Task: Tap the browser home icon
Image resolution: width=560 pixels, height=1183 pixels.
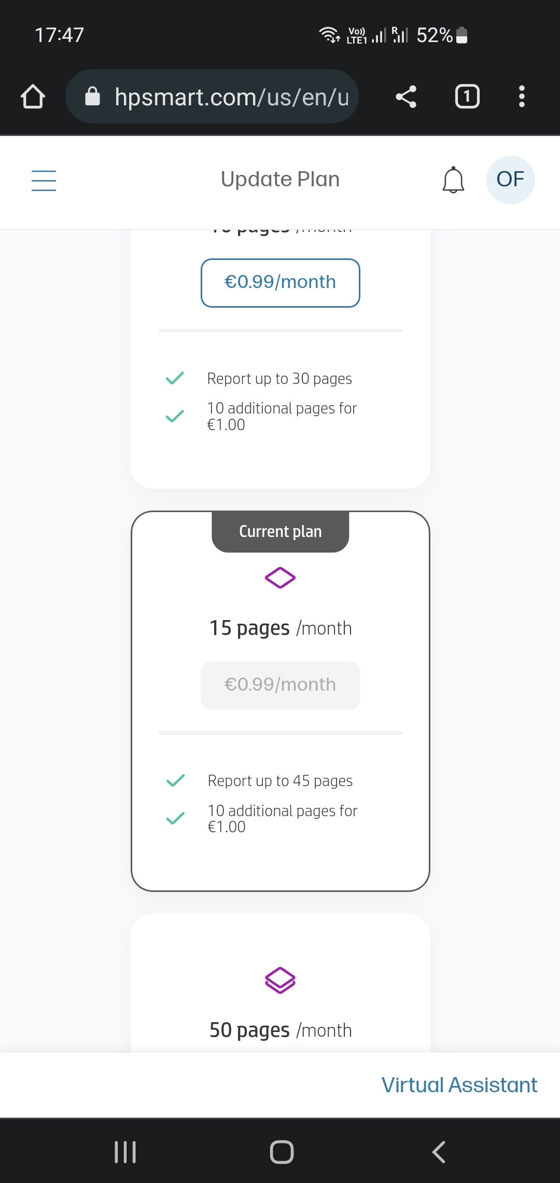Action: pyautogui.click(x=33, y=97)
